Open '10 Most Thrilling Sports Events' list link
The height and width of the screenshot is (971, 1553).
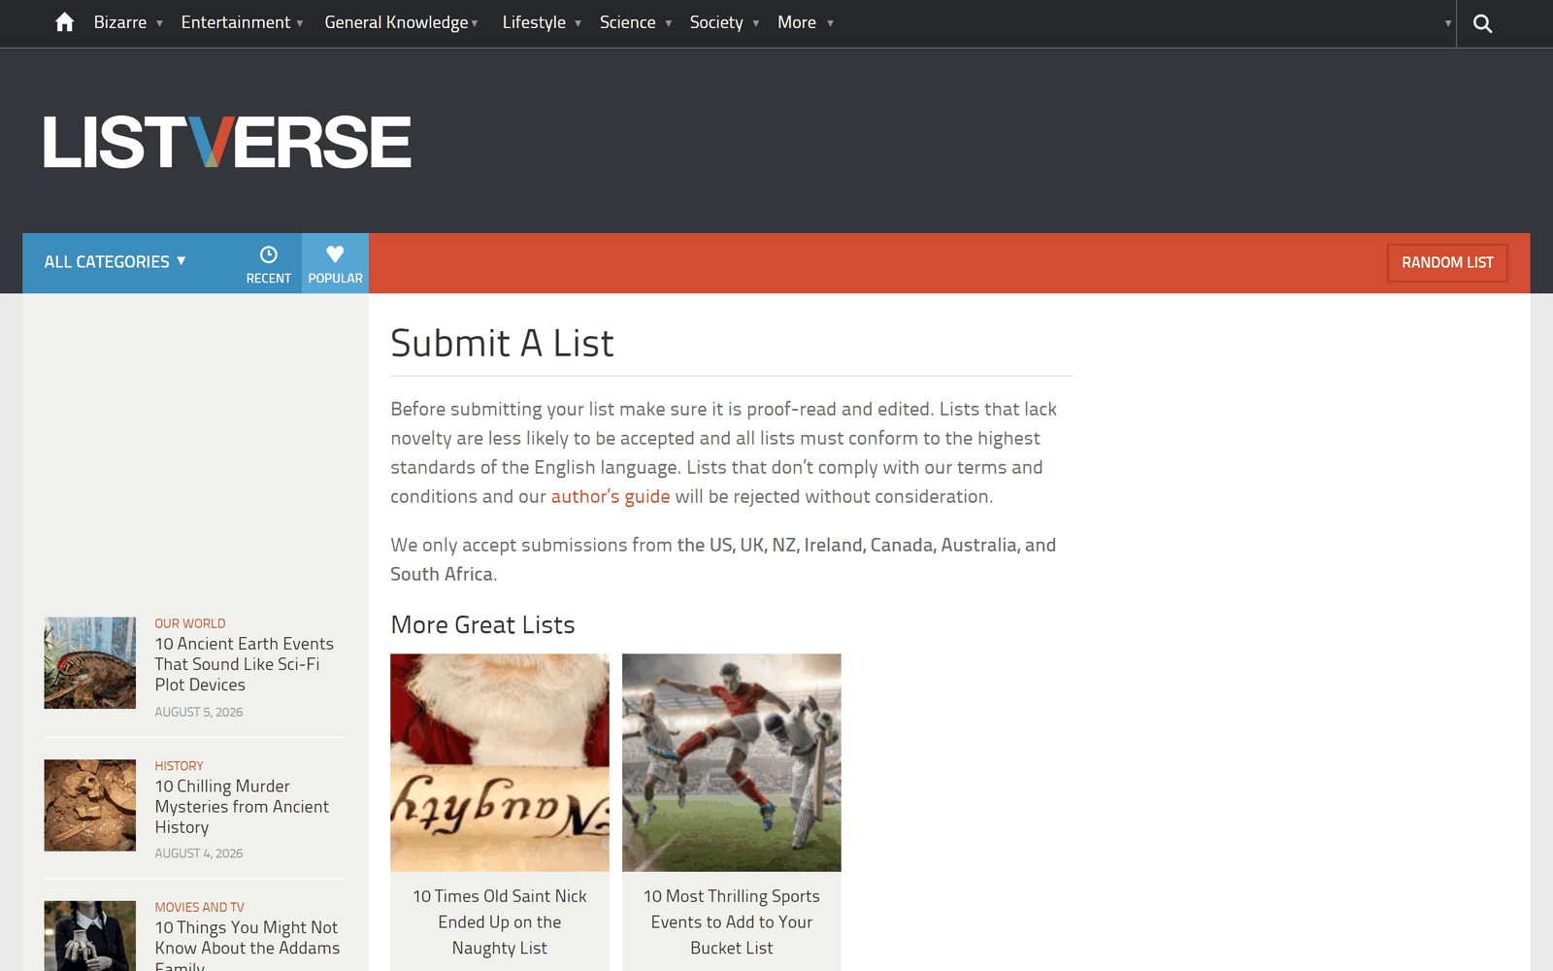point(732,922)
